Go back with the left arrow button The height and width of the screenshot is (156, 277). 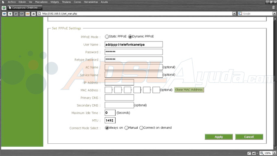(10, 13)
